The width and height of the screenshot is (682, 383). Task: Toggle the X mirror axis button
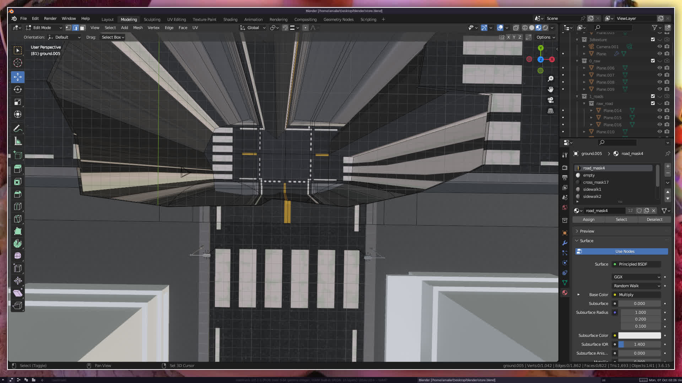[x=508, y=37]
